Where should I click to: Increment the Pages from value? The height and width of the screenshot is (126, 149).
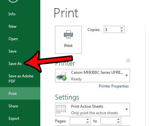click(87, 119)
